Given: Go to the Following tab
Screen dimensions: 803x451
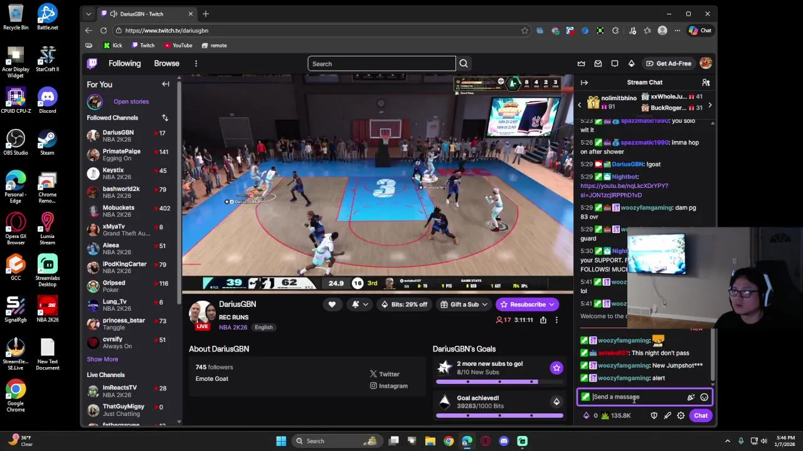Looking at the screenshot, I should (124, 63).
